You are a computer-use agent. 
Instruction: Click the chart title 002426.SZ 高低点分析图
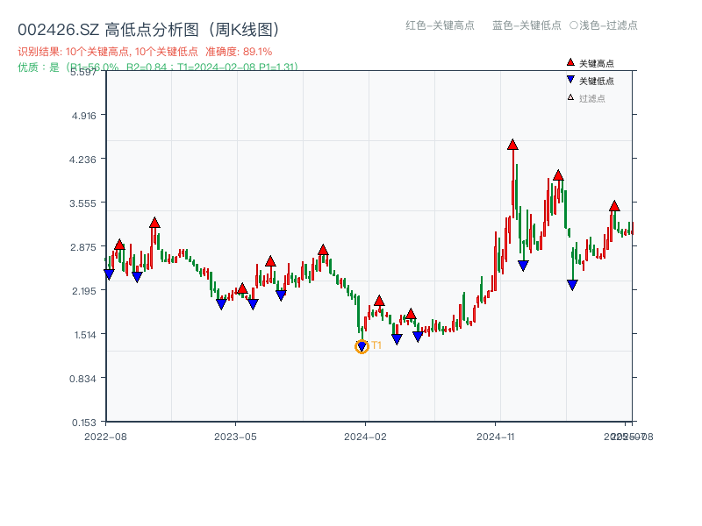[x=148, y=30]
